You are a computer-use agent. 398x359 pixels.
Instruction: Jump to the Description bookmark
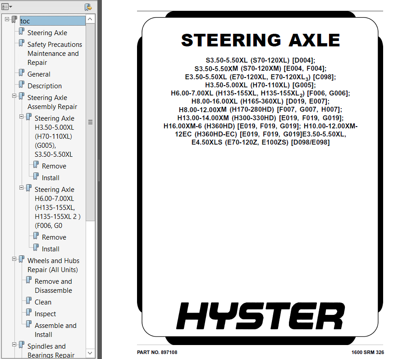45,86
